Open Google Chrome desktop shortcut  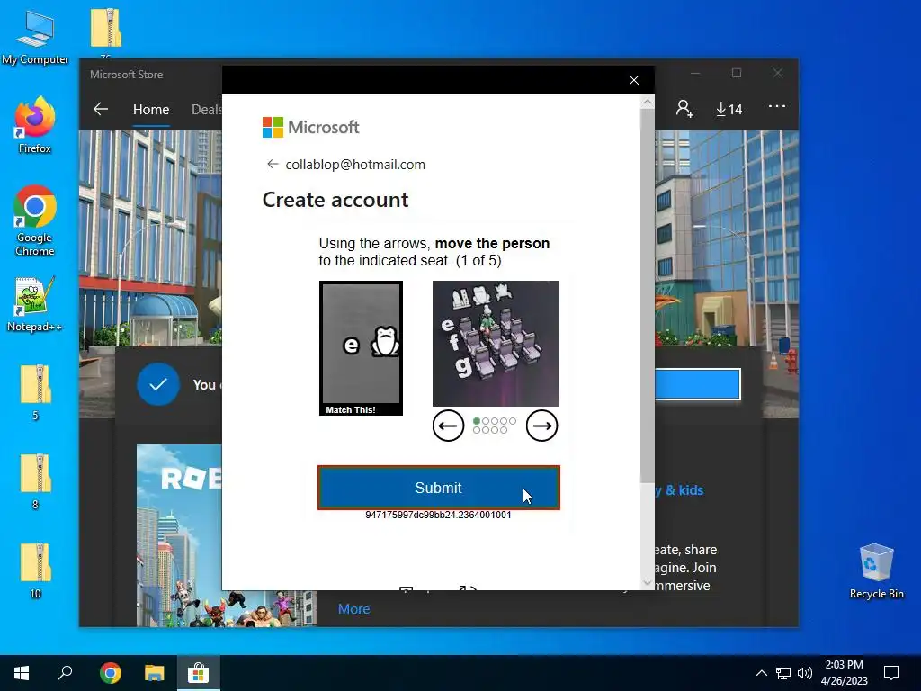(35, 220)
